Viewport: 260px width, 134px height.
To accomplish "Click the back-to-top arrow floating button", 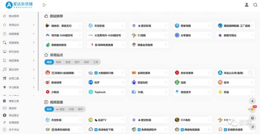I will tap(252, 101).
